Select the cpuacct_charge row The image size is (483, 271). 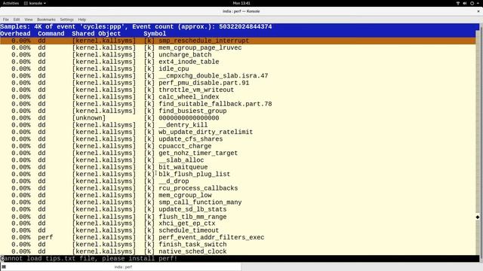click(x=238, y=146)
